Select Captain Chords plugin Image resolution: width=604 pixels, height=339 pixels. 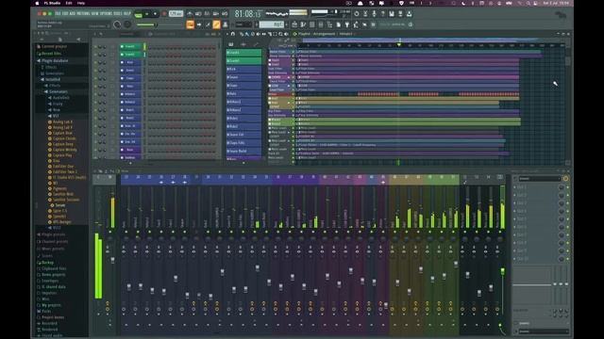tap(63, 138)
